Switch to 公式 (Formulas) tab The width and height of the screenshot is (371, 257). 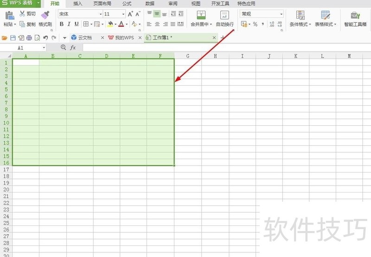(127, 4)
